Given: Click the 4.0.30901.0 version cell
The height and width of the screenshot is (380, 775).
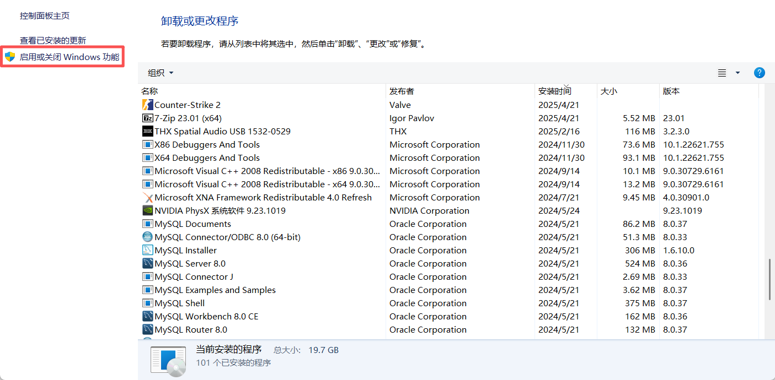Looking at the screenshot, I should coord(686,197).
